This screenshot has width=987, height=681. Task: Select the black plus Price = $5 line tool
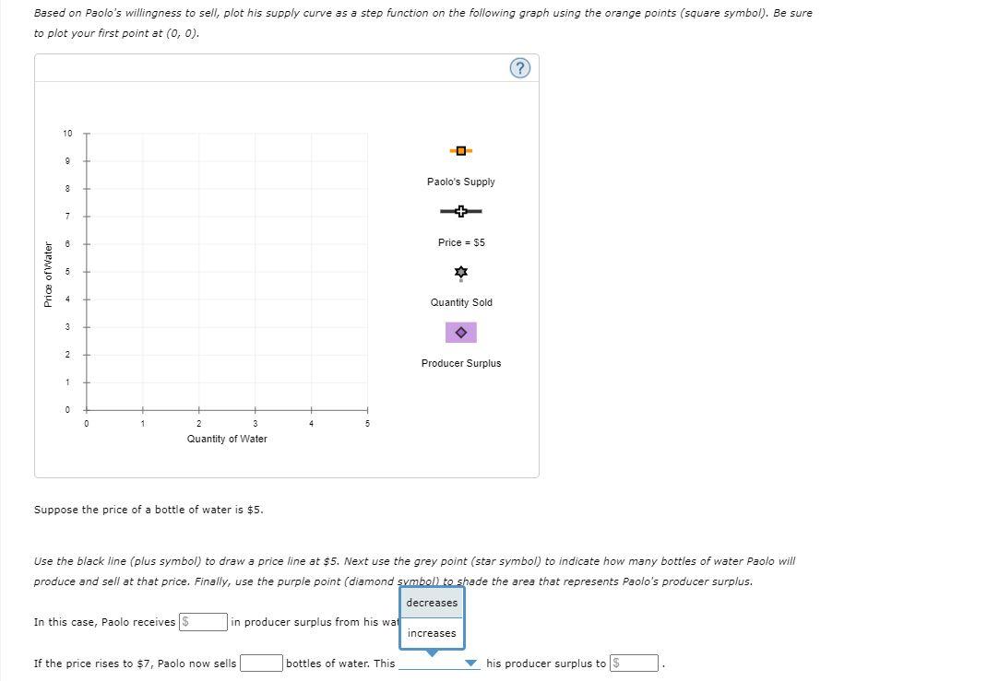(461, 211)
